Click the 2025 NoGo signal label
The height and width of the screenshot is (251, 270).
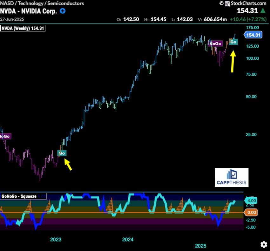click(x=215, y=44)
